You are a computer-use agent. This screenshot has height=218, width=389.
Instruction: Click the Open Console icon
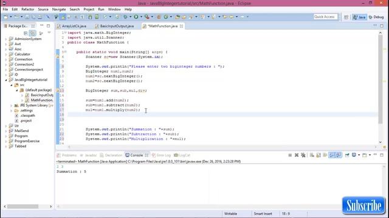click(x=365, y=155)
